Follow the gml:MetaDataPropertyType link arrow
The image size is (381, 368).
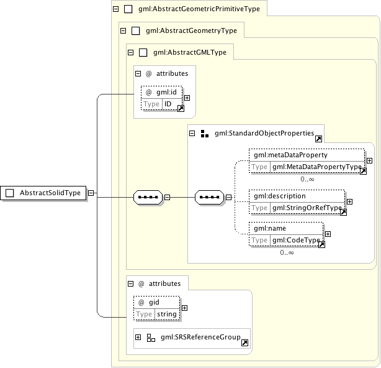pyautogui.click(x=363, y=172)
